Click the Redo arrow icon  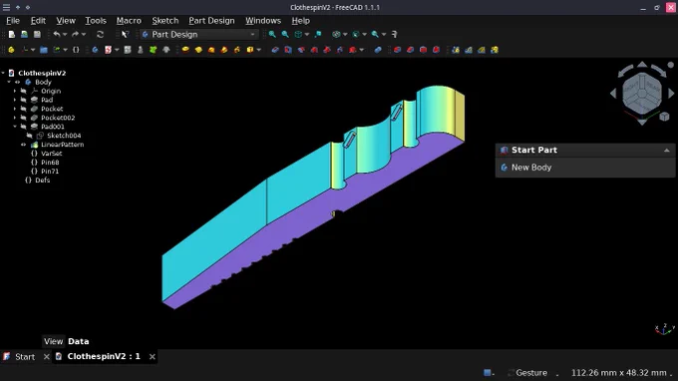pyautogui.click(x=75, y=34)
